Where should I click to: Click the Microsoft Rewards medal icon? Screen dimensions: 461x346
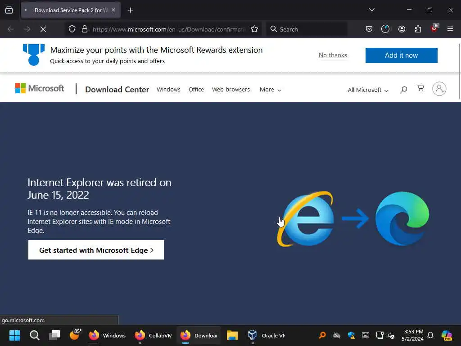point(34,55)
